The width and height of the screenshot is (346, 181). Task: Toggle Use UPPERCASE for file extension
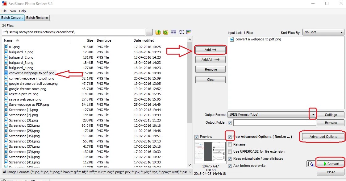[x=230, y=151]
